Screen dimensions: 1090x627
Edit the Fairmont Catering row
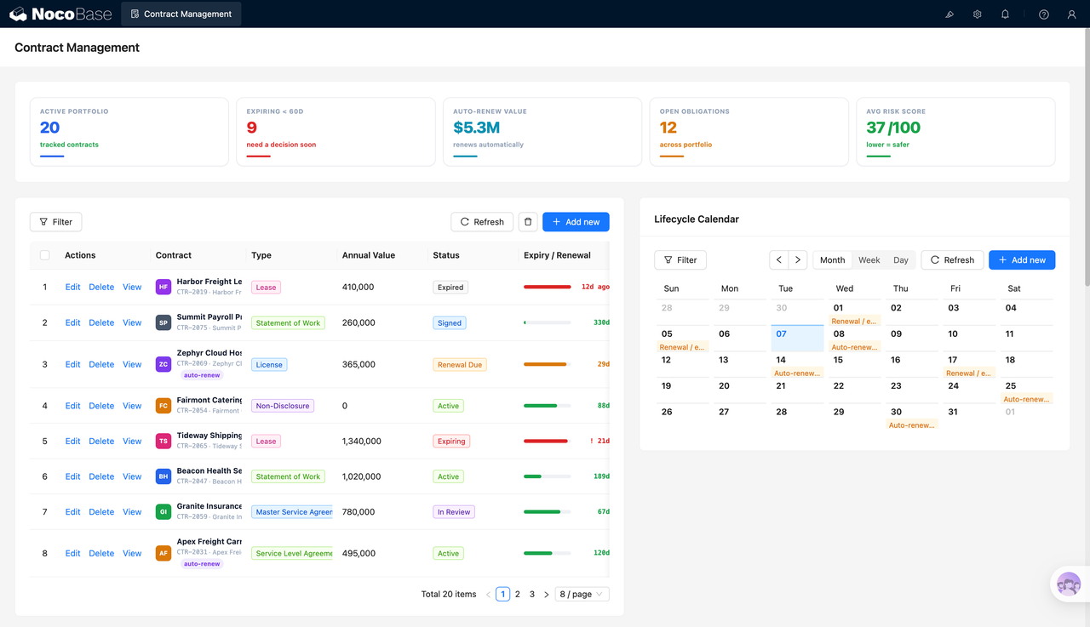(x=73, y=406)
